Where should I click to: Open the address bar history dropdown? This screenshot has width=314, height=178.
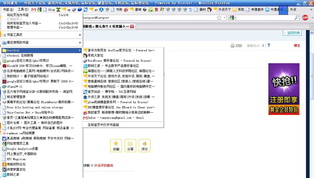coord(224,18)
